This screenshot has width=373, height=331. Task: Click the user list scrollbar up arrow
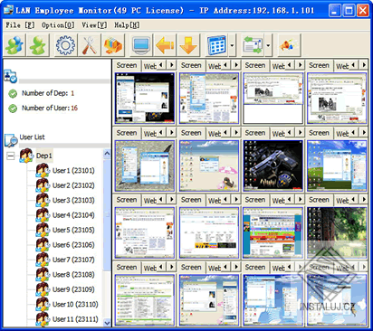(107, 154)
